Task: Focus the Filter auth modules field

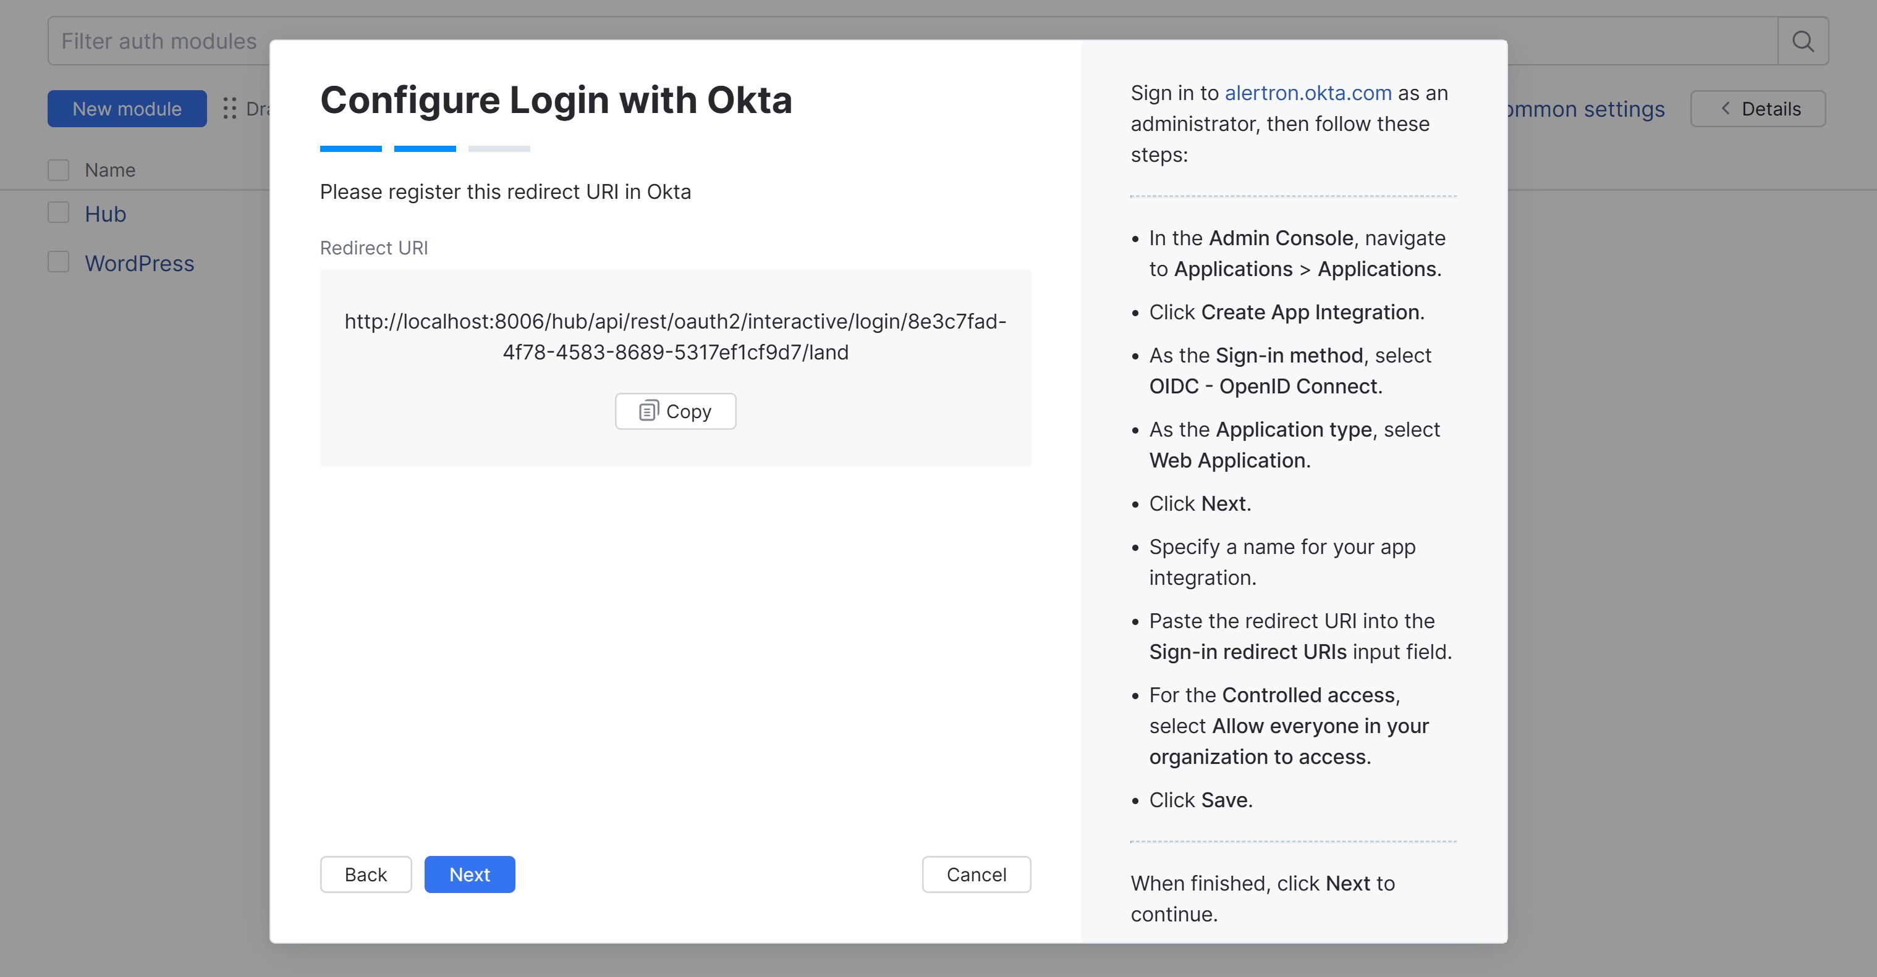Action: click(x=159, y=41)
